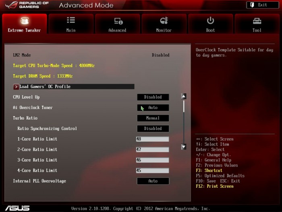The width and height of the screenshot is (282, 212).
Task: Click the F2: Previous Values hint
Action: [x=217, y=165]
